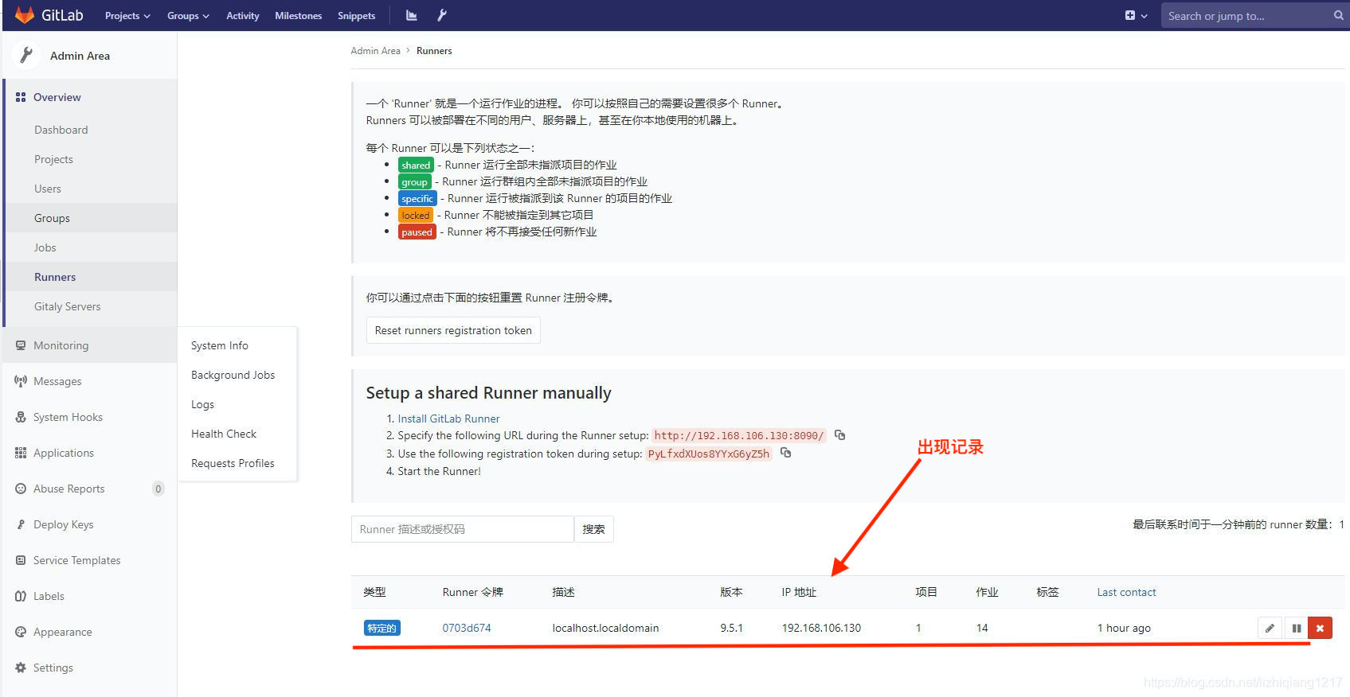
Task: Open Requests Profiles from Monitoring flyout
Action: [x=233, y=463]
